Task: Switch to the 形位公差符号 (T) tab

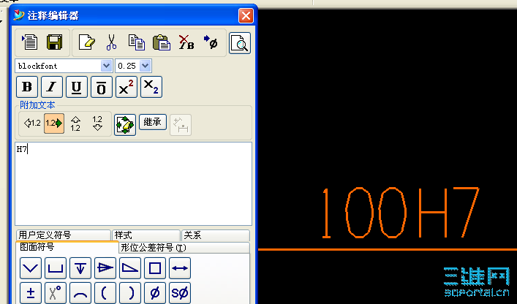Action: point(184,248)
